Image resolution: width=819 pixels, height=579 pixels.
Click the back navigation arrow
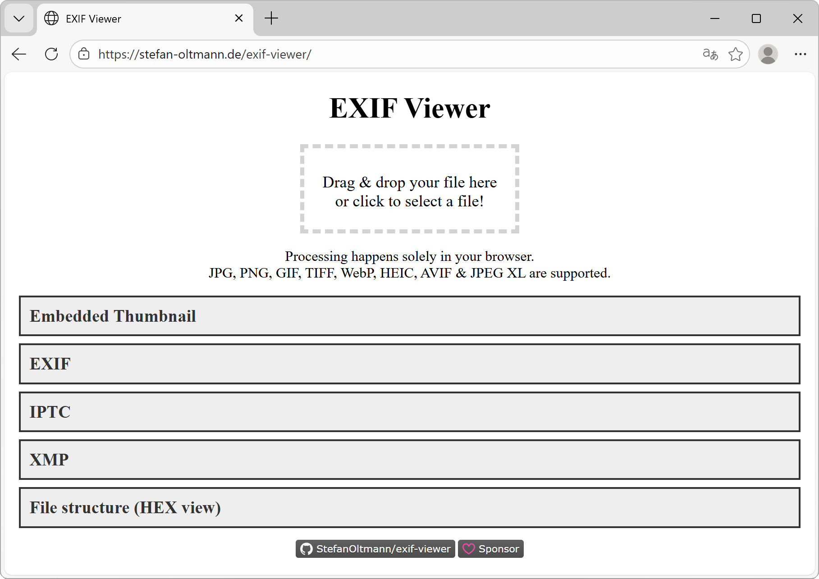(x=19, y=54)
